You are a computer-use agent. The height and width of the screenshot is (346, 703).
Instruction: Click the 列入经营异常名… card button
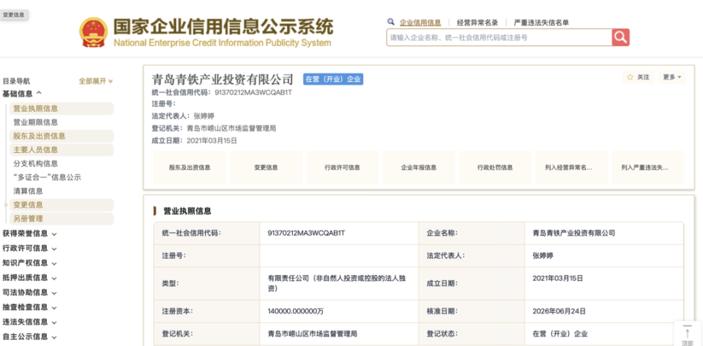(571, 168)
